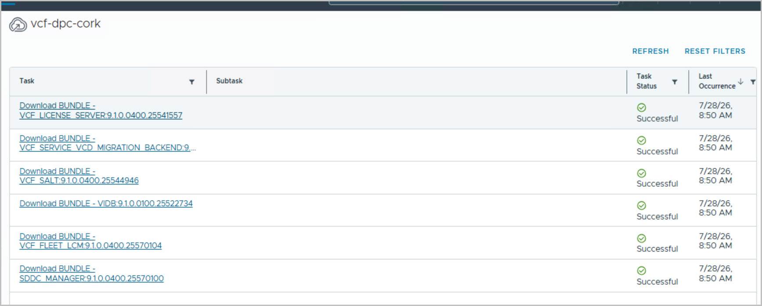
Task: Select the vcf-dpc-cork title text
Action: coord(65,24)
